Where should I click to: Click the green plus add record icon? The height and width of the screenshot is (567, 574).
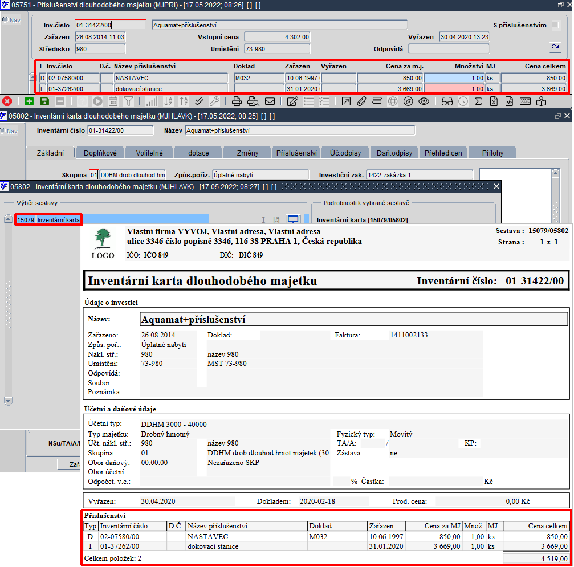point(29,101)
